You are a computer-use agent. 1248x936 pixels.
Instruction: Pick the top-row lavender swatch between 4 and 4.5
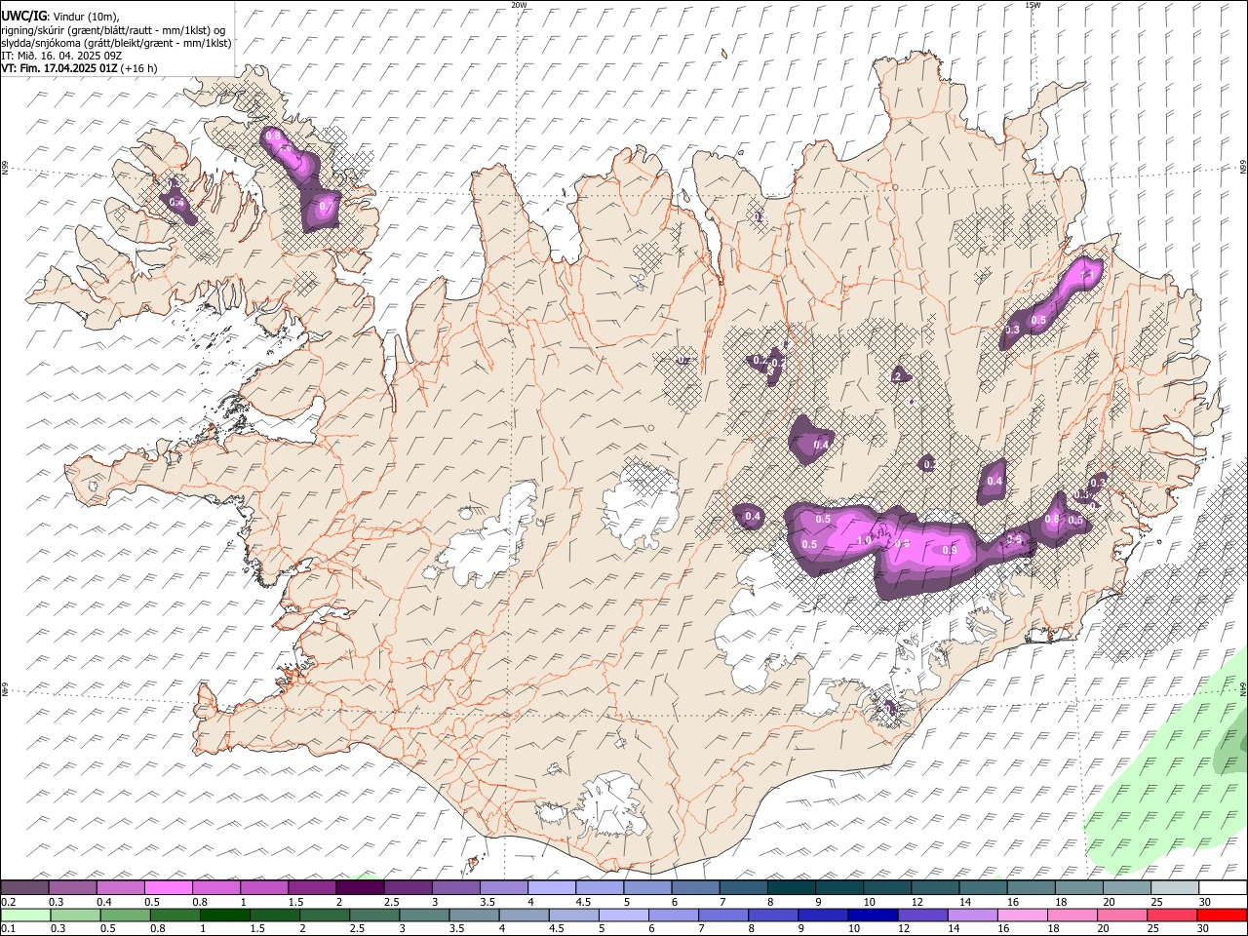[x=552, y=887]
